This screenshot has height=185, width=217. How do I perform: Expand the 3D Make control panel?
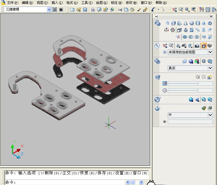(x=157, y=23)
